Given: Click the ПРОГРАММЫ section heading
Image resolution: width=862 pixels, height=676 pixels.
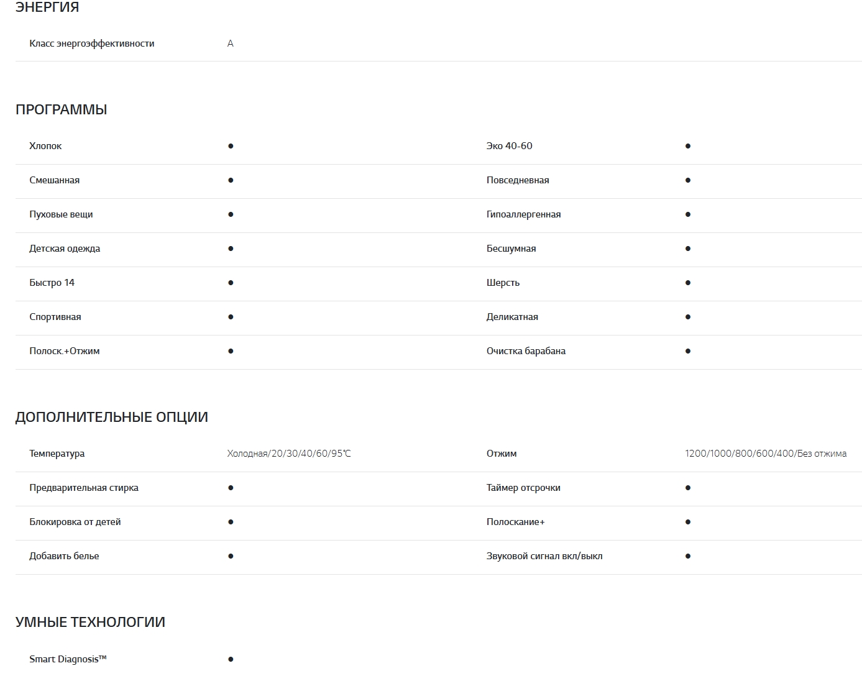Looking at the screenshot, I should (x=61, y=110).
